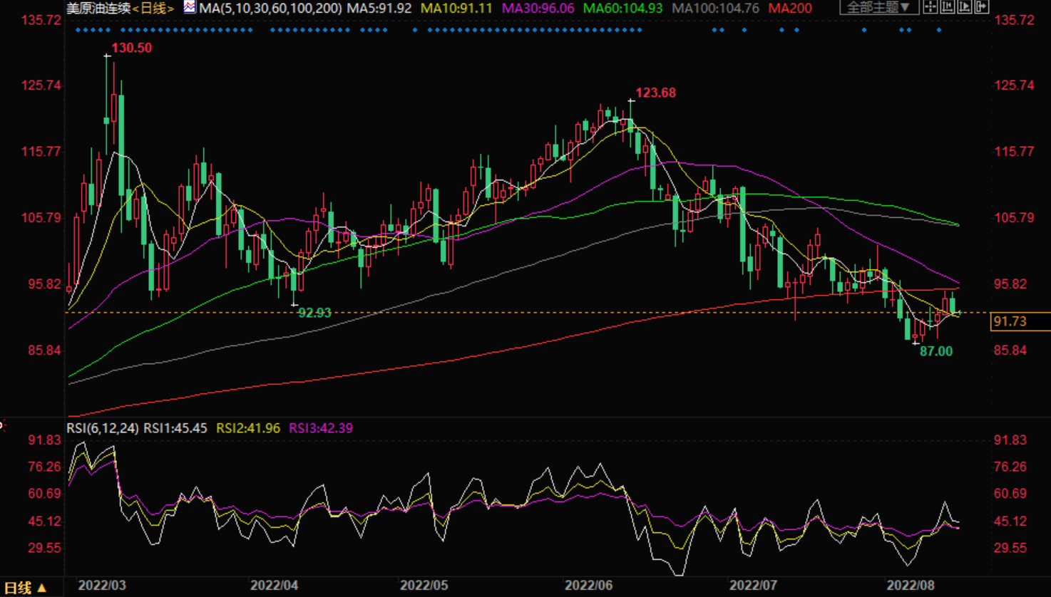Click the 92.93 low price label
Viewport: 1051px width, 597px height.
coord(314,313)
